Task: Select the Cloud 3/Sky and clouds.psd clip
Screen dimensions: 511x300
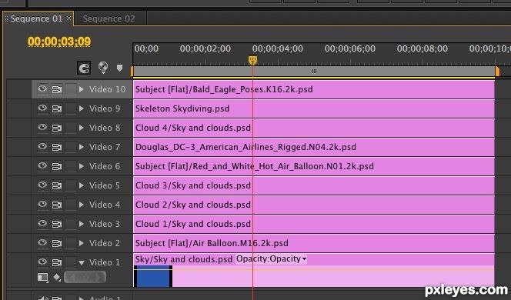Action: coord(314,185)
